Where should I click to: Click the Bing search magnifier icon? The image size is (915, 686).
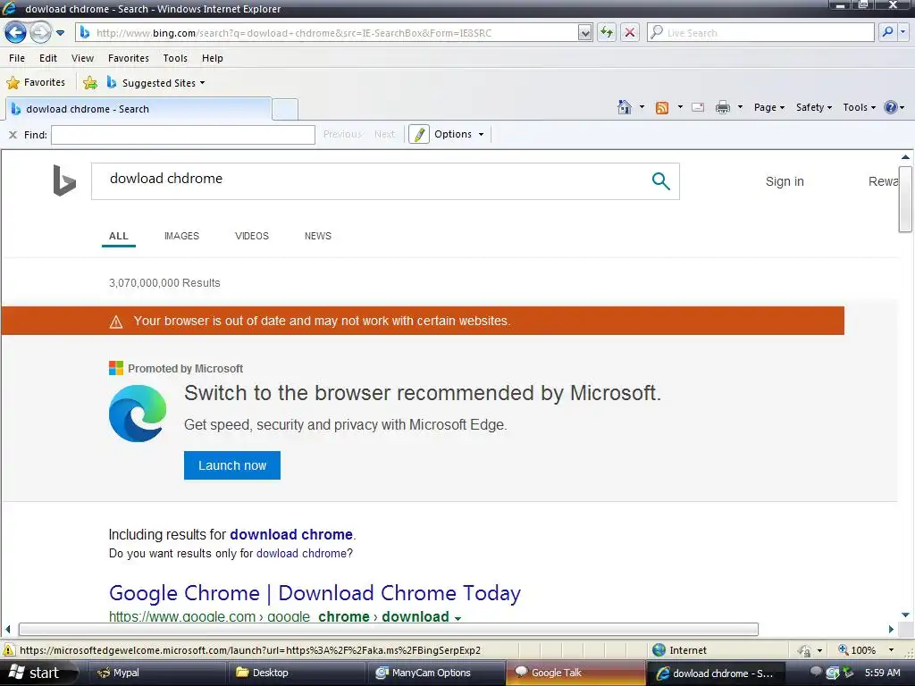(660, 181)
